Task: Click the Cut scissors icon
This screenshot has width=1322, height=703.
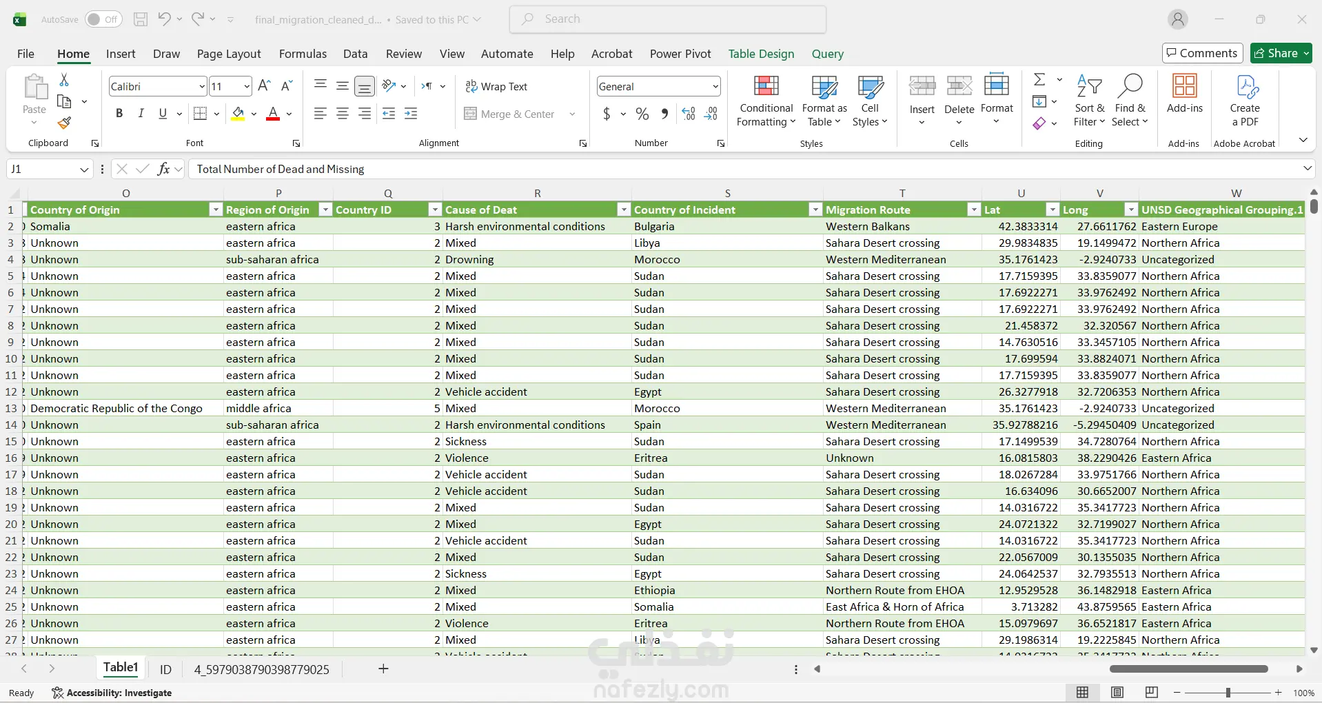Action: click(64, 80)
